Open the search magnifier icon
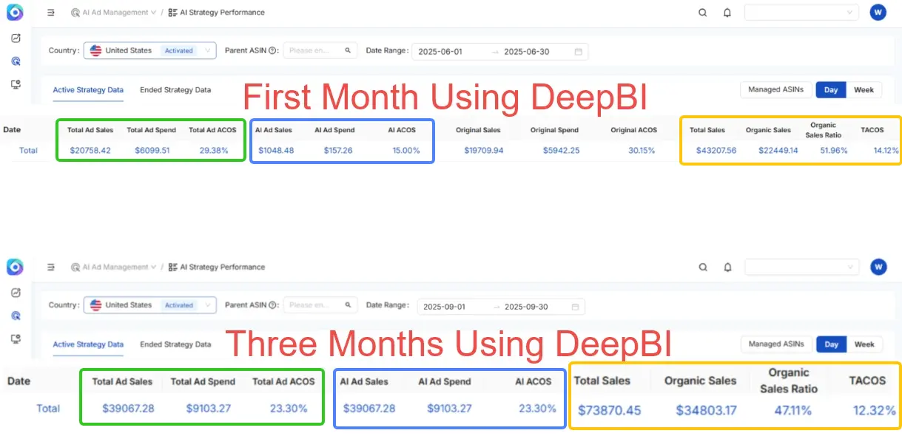 point(701,12)
